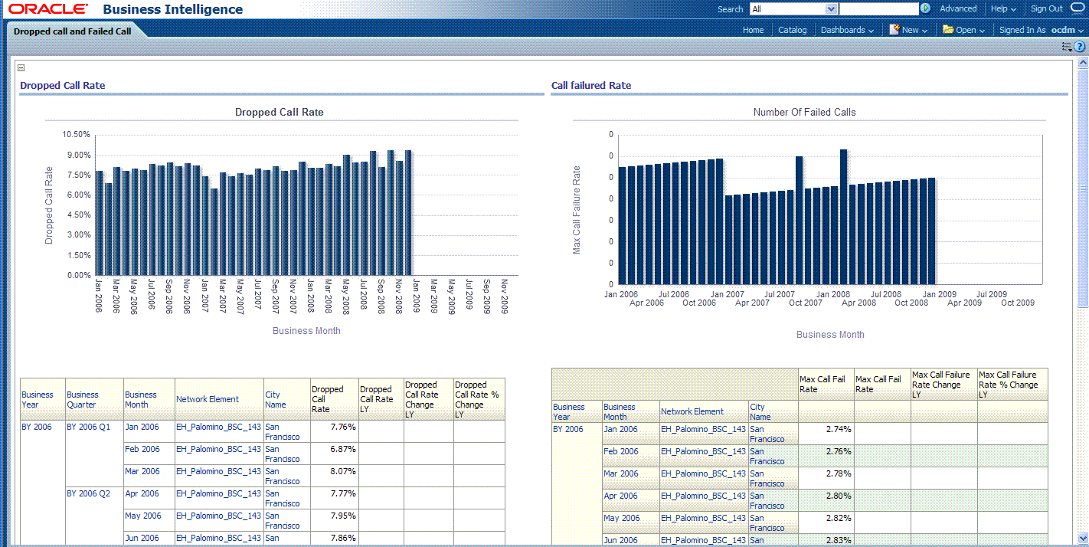
Task: Open the Catalog menu item
Action: (793, 30)
